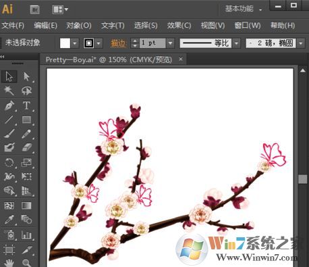The width and height of the screenshot is (309, 267).
Task: Select the Direct Selection tool
Action: (26, 76)
